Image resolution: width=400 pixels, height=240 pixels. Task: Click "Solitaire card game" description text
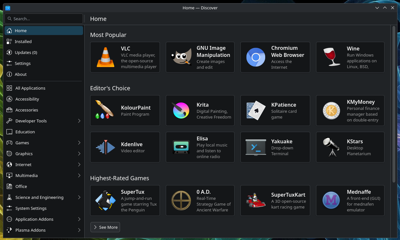pos(284,114)
